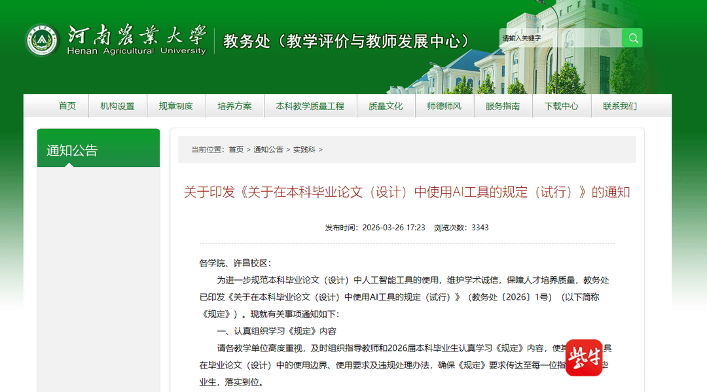Select 师德师风 in the top navigation
This screenshot has width=707, height=392.
(x=444, y=105)
